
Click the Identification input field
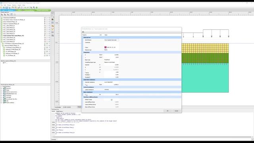pyautogui.click(x=112, y=40)
